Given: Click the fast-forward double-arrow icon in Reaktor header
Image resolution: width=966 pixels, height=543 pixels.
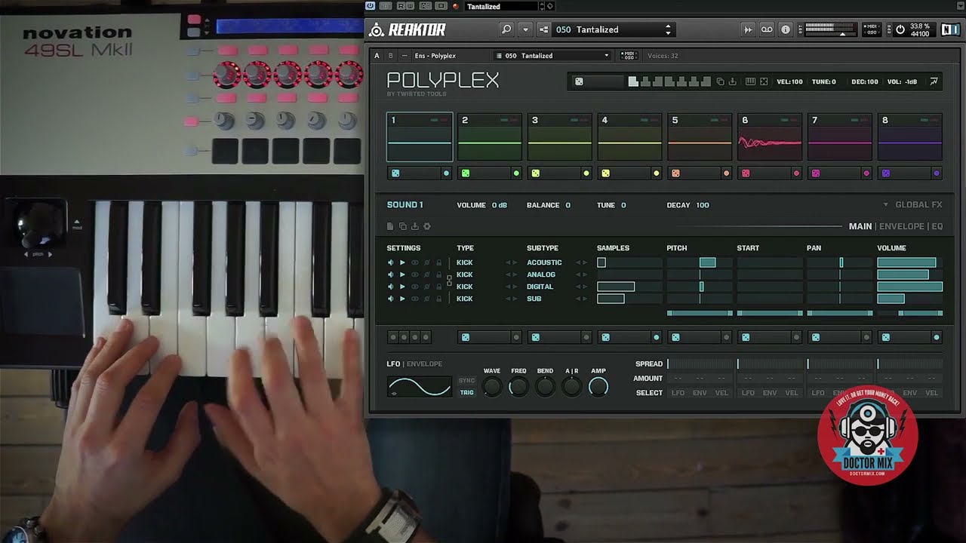Looking at the screenshot, I should coord(748,29).
